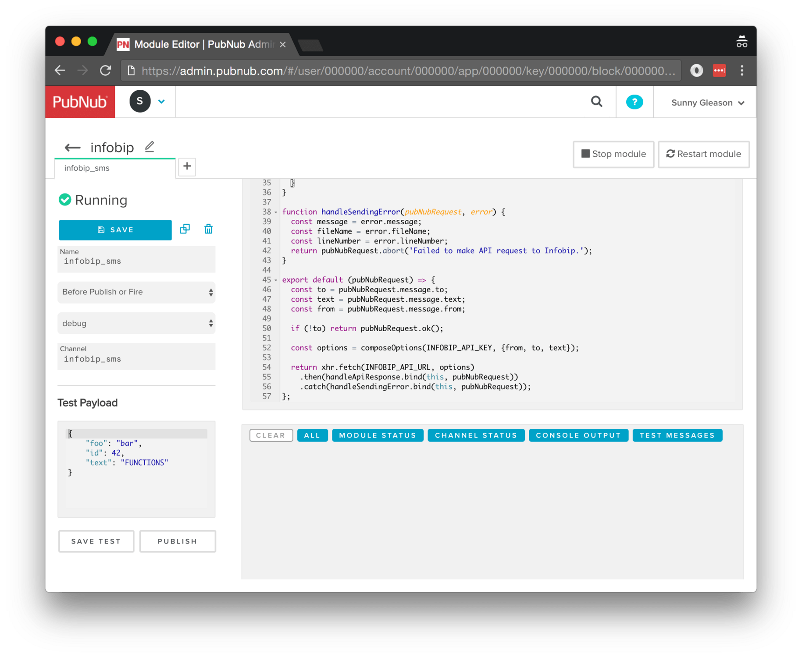
Task: Click the back arrow beside infobip
Action: (72, 148)
